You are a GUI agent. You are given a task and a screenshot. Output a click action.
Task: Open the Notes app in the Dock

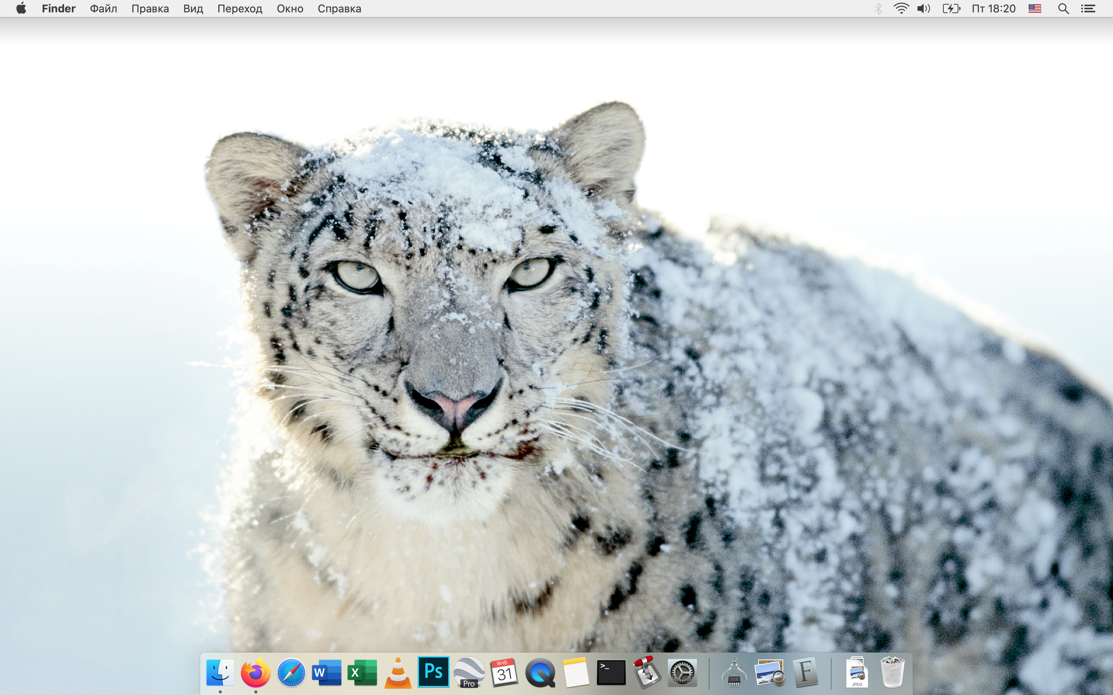point(576,673)
